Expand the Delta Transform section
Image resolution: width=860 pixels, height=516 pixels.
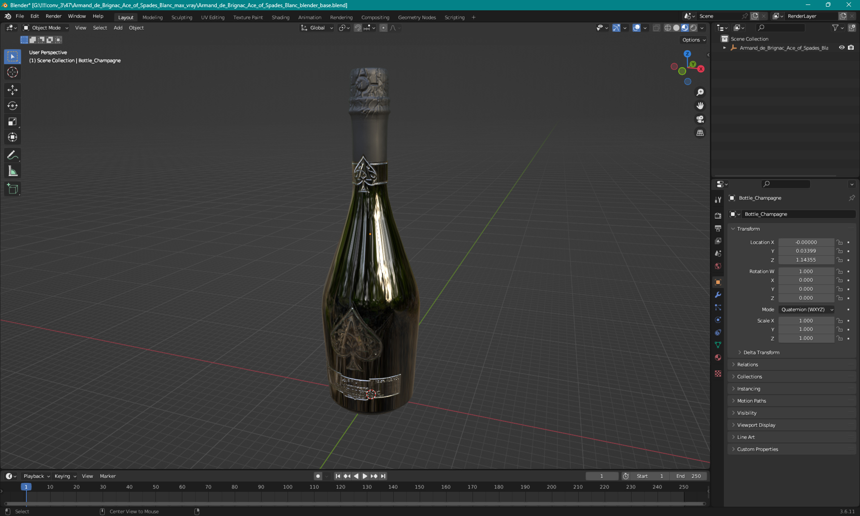761,353
